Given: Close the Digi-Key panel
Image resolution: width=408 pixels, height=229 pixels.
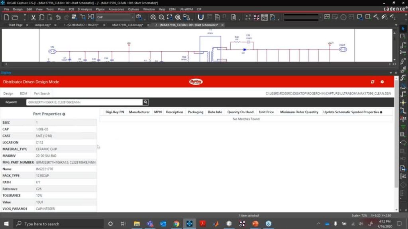Looking at the screenshot, I should (396, 73).
